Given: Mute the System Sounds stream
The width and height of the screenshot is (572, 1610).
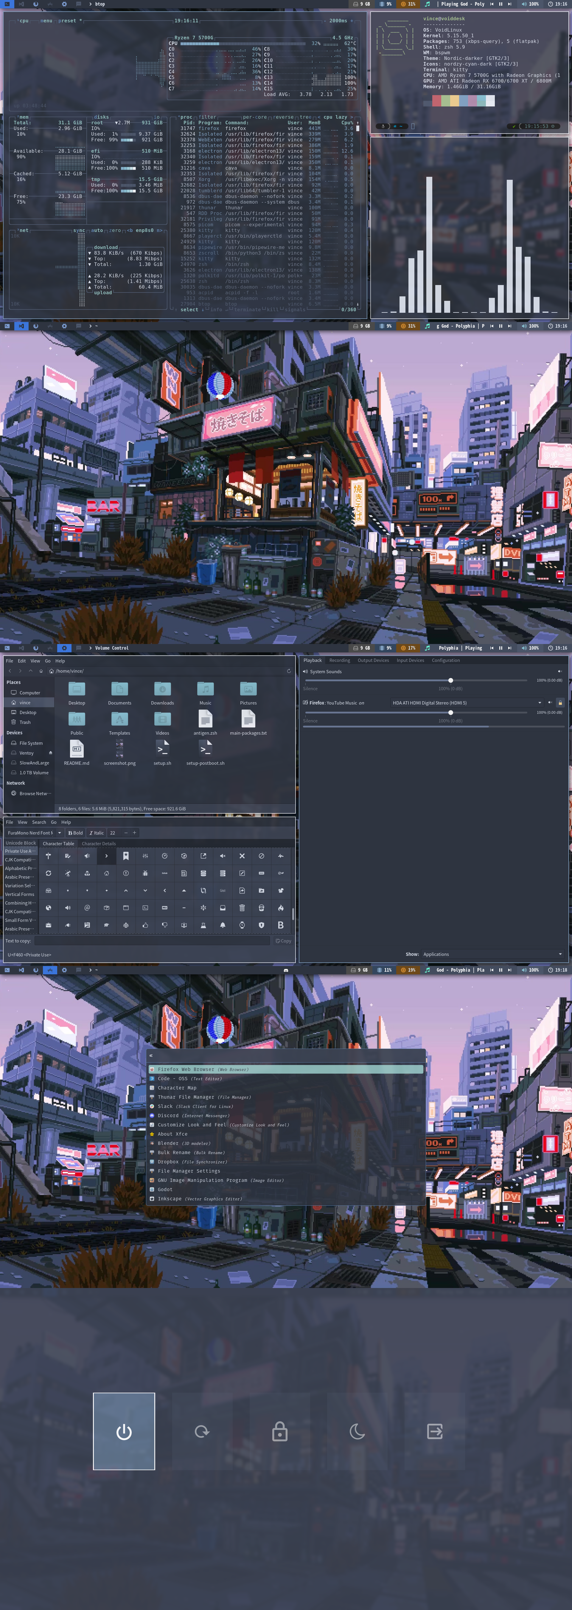Looking at the screenshot, I should coord(559,671).
